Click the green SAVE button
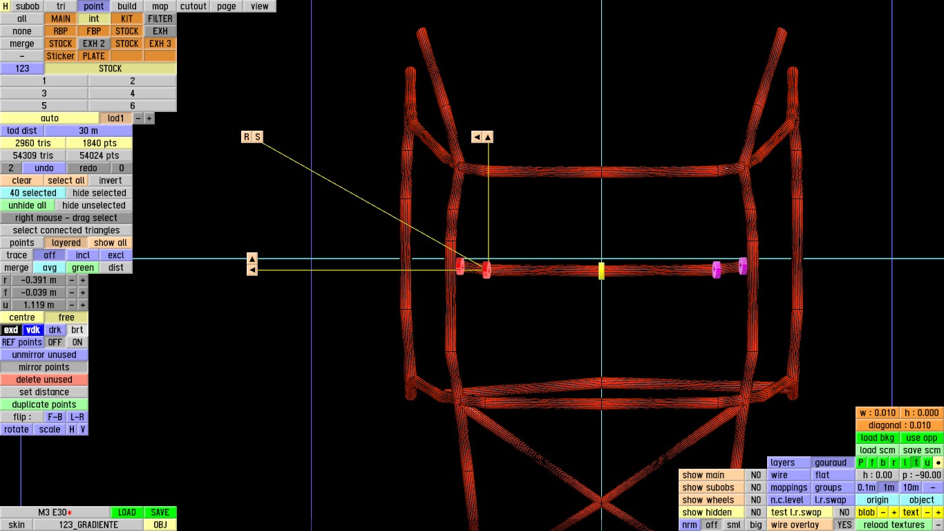This screenshot has width=944, height=531. tap(160, 512)
